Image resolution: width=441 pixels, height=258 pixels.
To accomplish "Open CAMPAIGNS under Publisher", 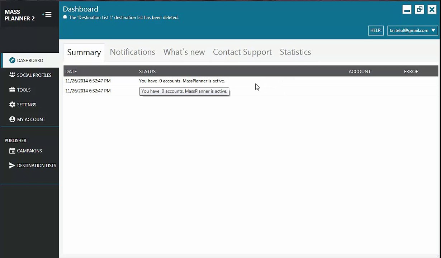I will (30, 151).
